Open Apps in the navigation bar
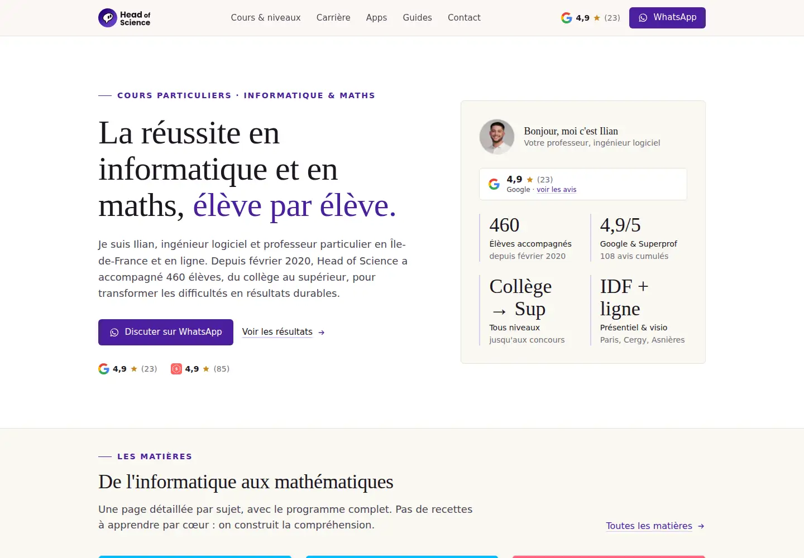This screenshot has width=804, height=558. point(376,18)
